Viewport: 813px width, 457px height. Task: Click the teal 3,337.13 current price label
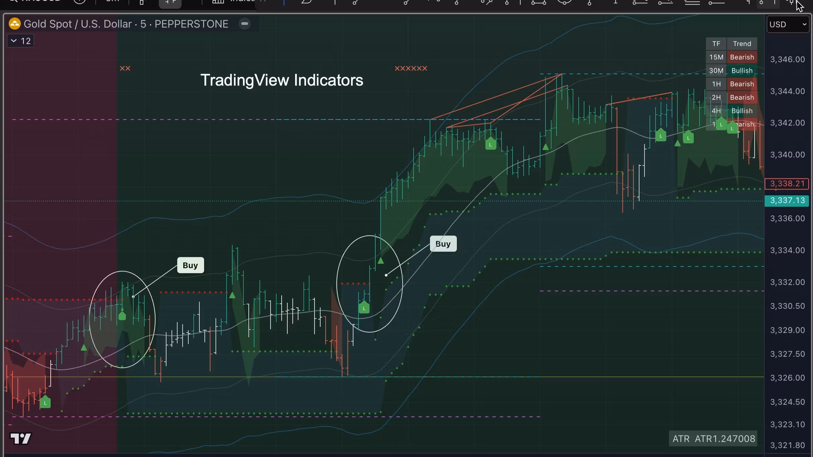(787, 201)
